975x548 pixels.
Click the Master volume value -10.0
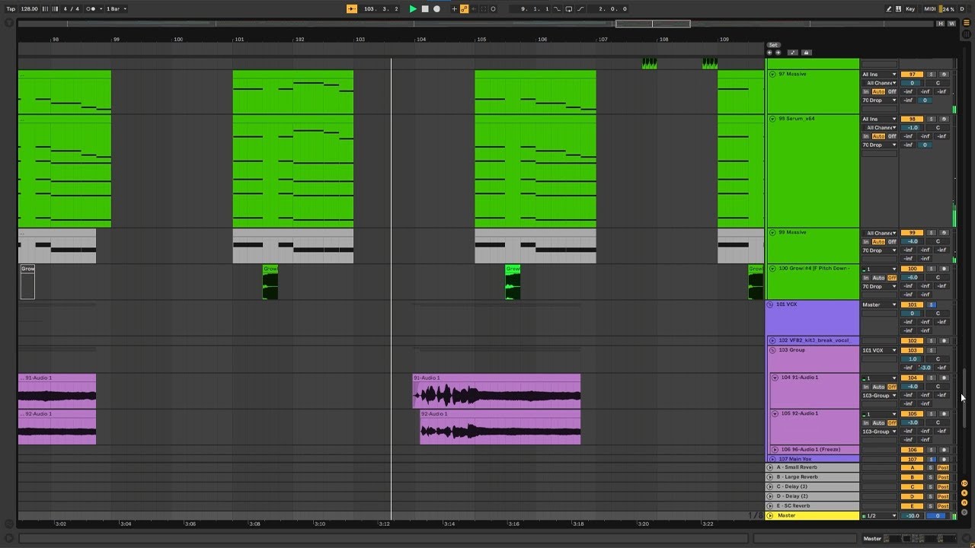click(912, 516)
